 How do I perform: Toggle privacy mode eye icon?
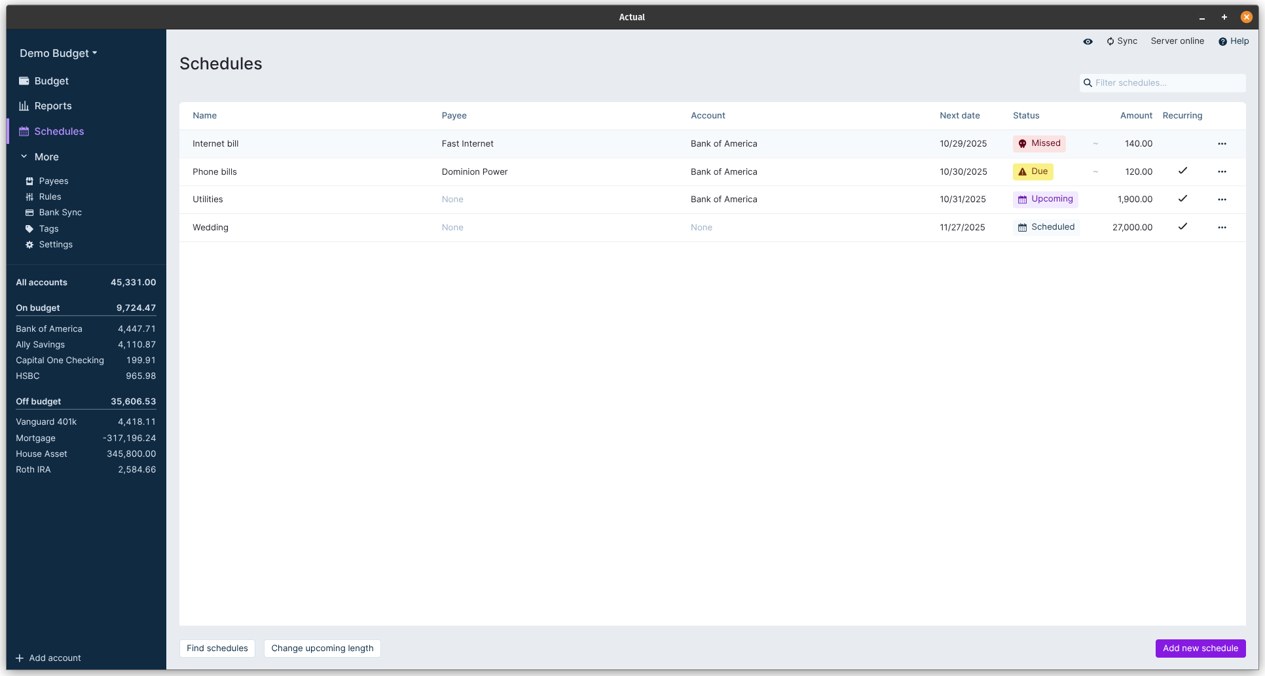1088,41
